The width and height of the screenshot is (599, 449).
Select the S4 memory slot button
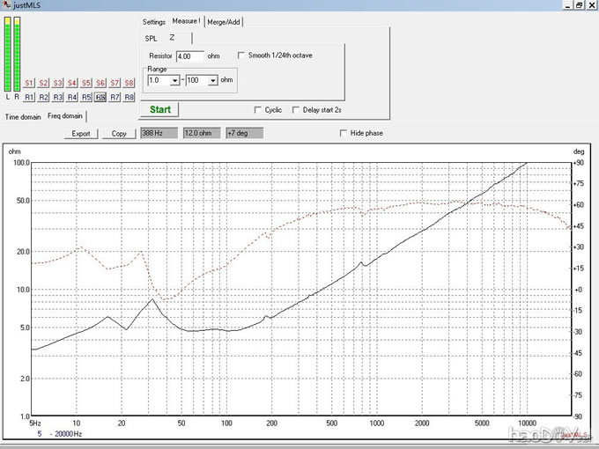click(72, 83)
